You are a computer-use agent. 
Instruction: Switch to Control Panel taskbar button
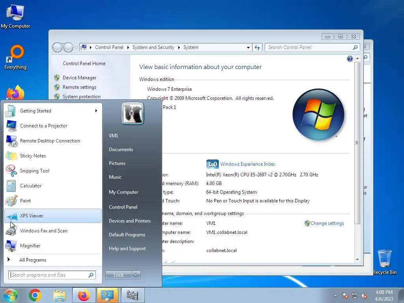coord(107,295)
